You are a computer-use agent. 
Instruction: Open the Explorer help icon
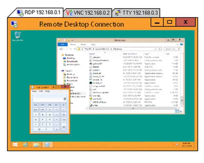[181, 44]
